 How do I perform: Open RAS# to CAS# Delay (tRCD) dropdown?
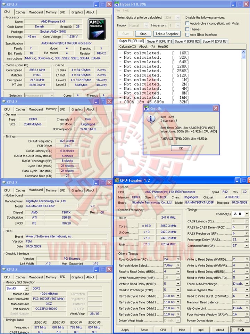(x=247, y=227)
